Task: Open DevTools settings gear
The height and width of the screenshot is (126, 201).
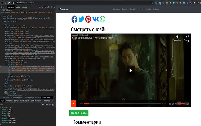Action: 48,7
